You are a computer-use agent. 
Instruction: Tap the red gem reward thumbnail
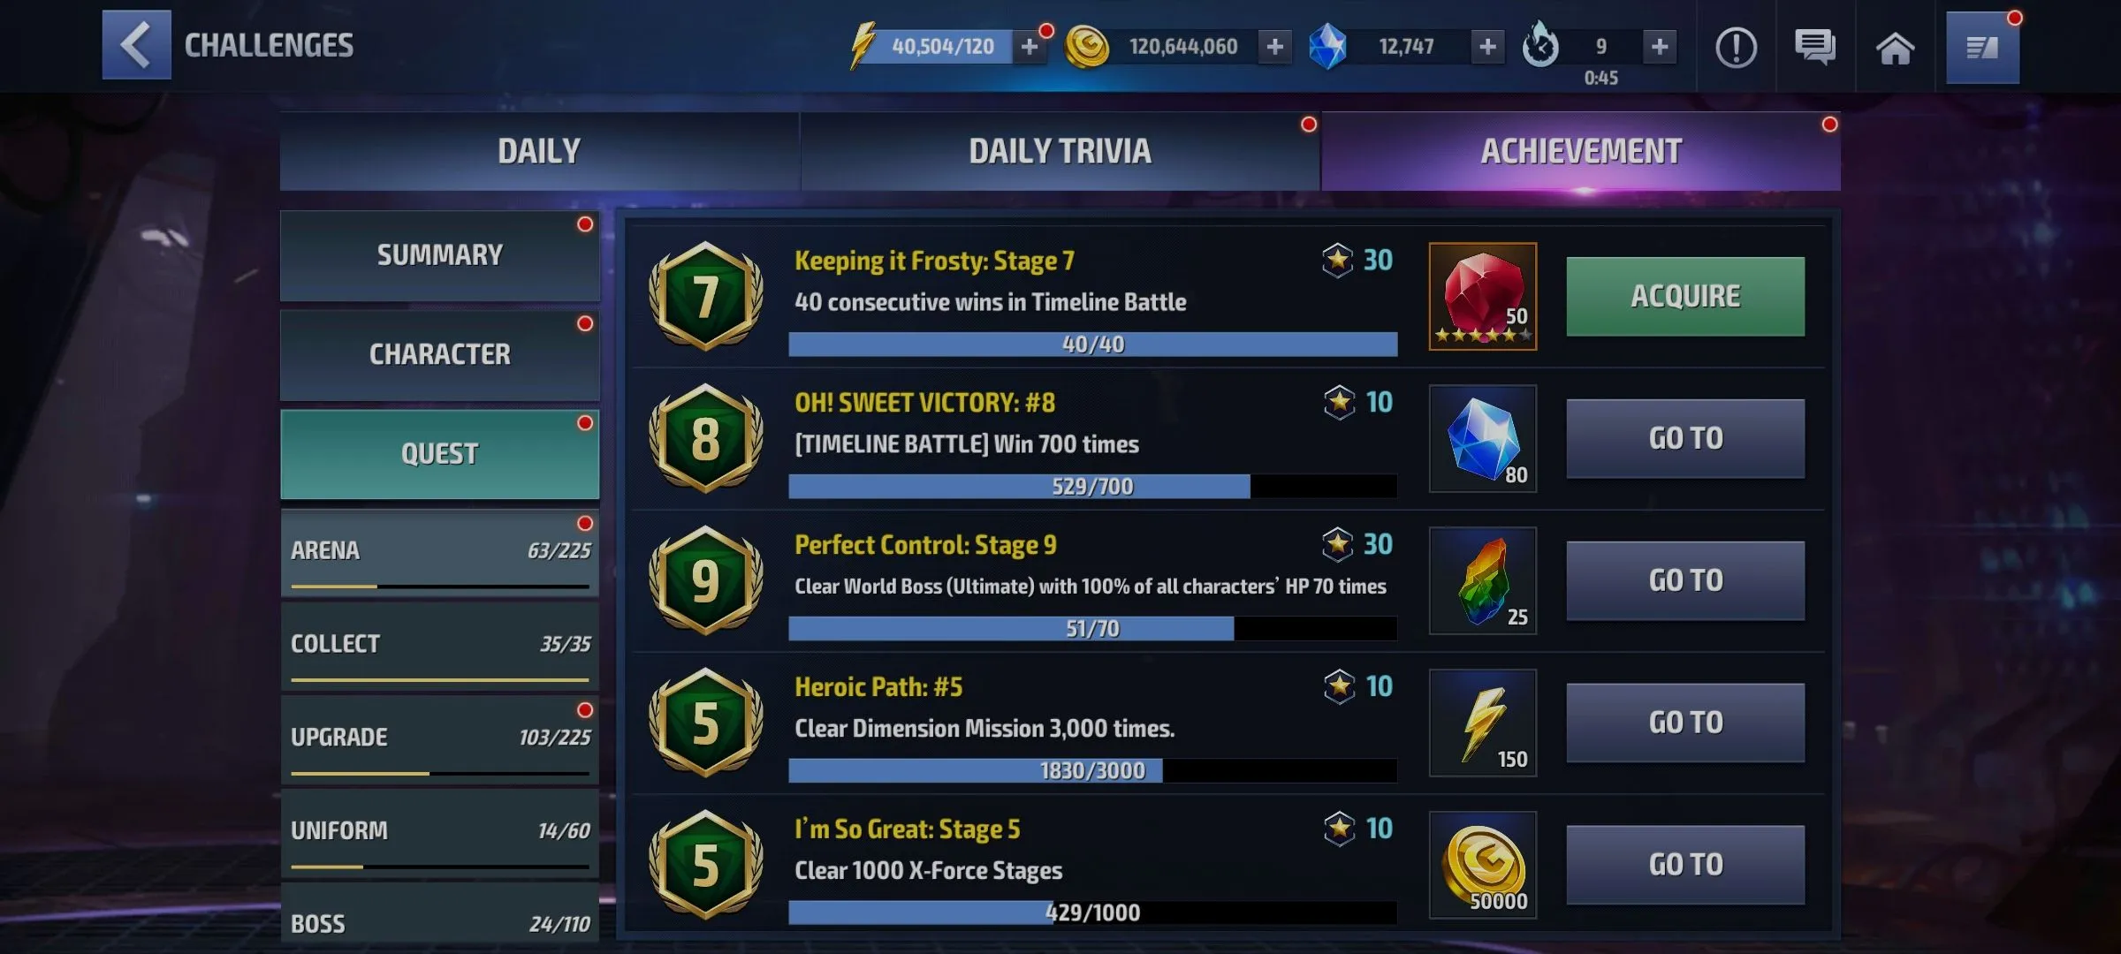(x=1483, y=296)
